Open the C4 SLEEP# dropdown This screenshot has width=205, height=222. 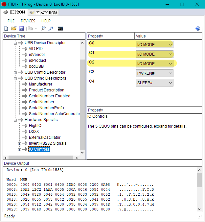pyautogui.click(x=154, y=83)
